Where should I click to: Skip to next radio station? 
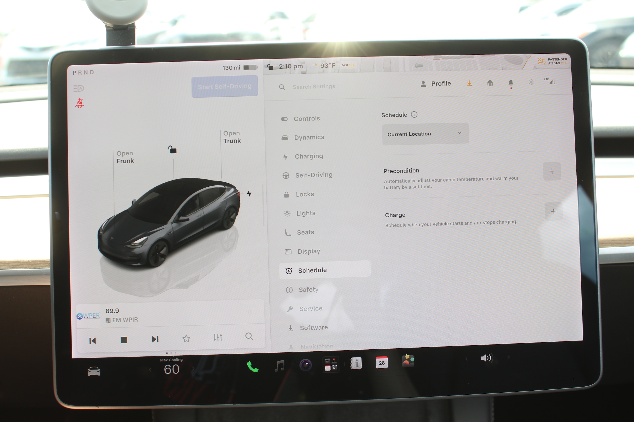click(155, 339)
